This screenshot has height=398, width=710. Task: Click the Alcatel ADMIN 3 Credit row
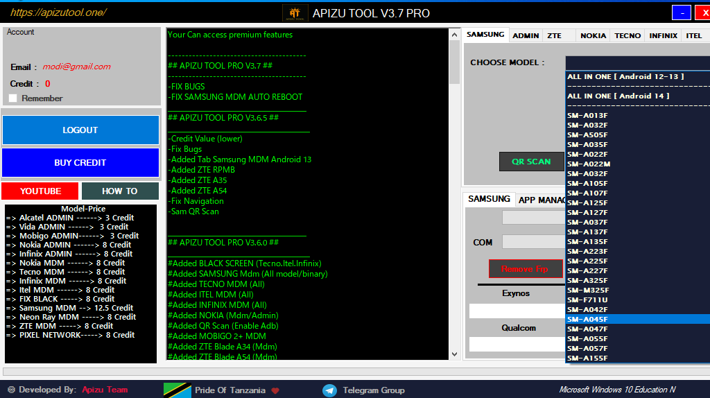(70, 218)
